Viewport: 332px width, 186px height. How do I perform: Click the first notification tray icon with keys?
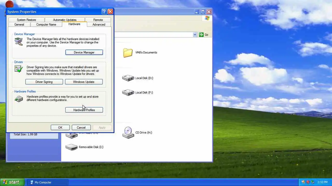pyautogui.click(x=303, y=182)
